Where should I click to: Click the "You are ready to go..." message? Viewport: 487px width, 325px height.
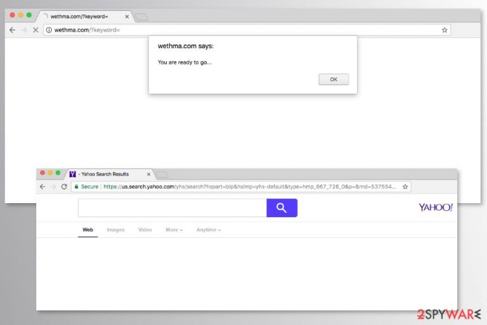pos(185,62)
